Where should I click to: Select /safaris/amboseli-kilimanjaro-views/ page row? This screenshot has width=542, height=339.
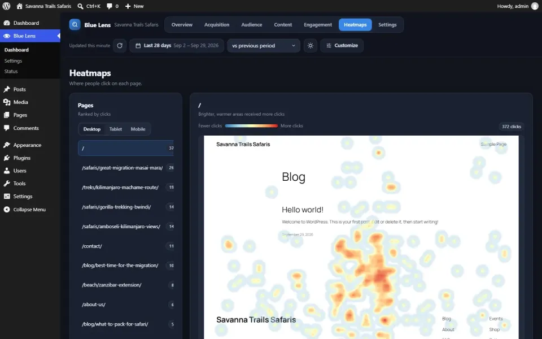(126, 226)
